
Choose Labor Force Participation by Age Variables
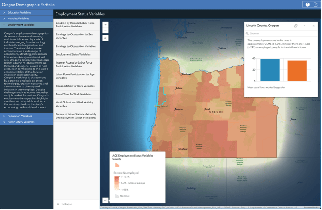(x=77, y=76)
